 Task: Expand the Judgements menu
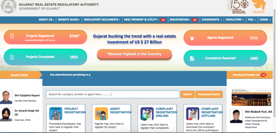pos(212,20)
